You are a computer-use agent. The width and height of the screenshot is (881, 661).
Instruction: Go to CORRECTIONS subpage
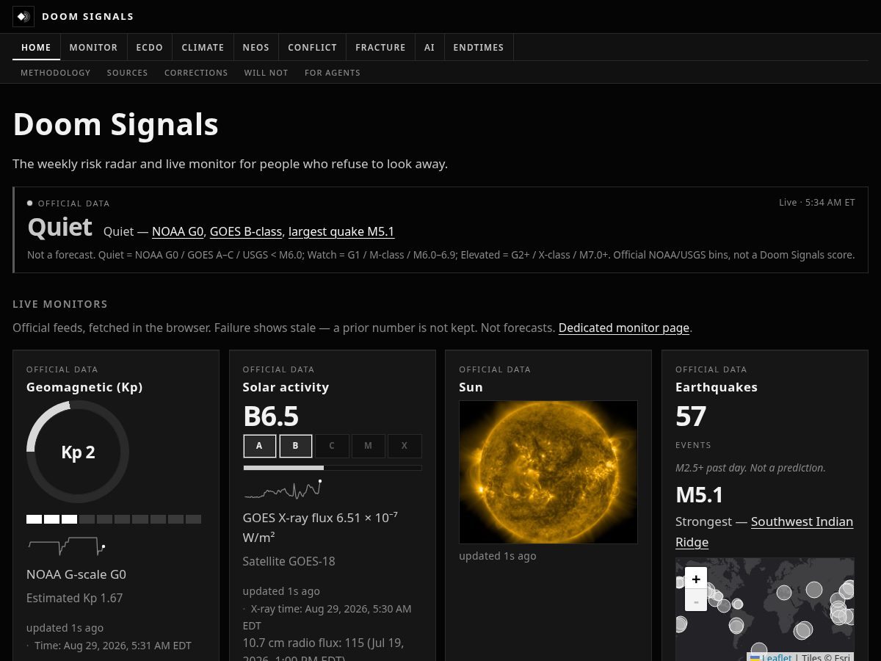196,73
